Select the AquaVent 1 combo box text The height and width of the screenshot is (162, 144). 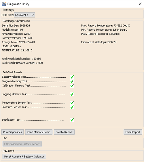coord(22,15)
